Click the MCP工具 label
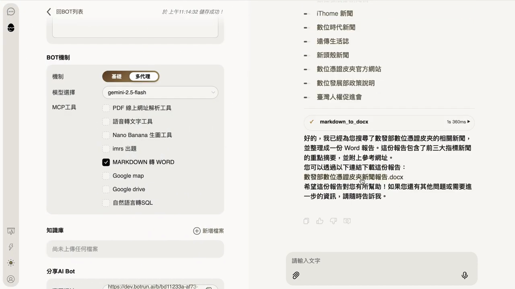Viewport: 515px width, 289px height. pos(64,107)
